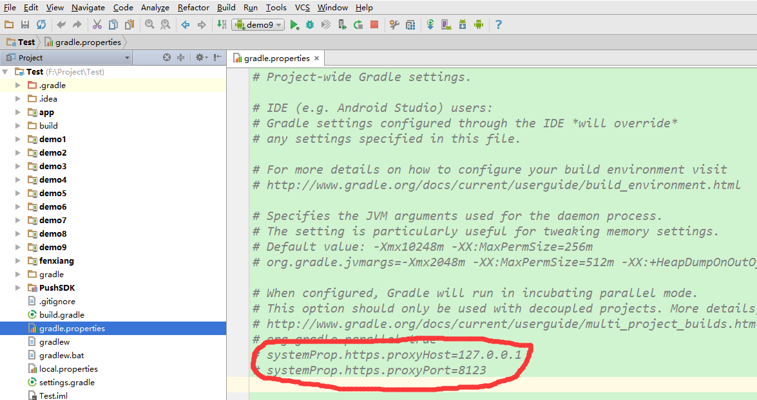Stop execution with the red square icon
757x400 pixels.
pyautogui.click(x=374, y=24)
